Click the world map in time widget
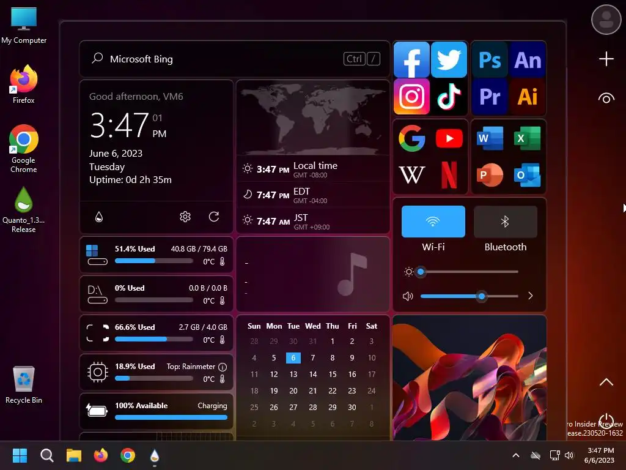Screen dimensions: 626x470 pos(313,118)
